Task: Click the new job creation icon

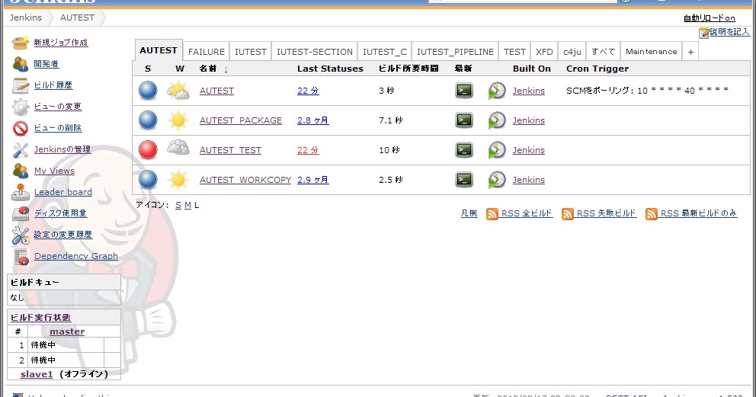Action: click(x=21, y=43)
